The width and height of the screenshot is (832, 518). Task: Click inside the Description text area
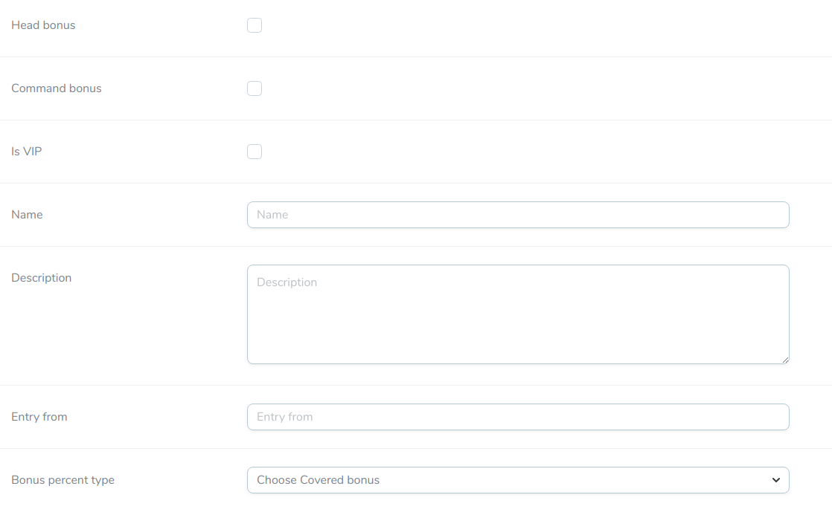pyautogui.click(x=517, y=320)
